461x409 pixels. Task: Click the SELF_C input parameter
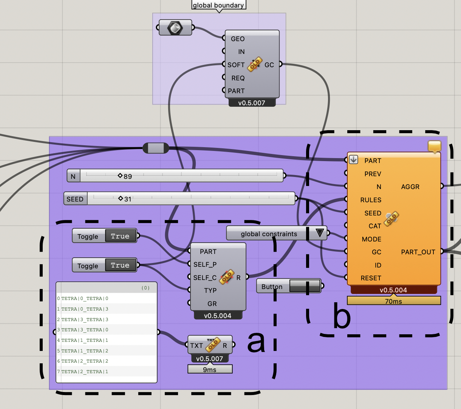[205, 278]
